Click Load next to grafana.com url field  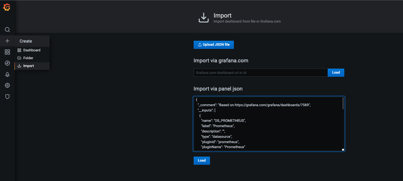tap(336, 73)
